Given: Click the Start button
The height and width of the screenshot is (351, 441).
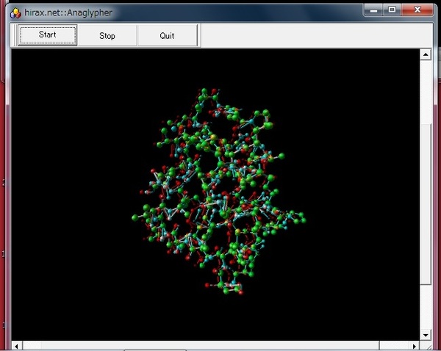Looking at the screenshot, I should [x=47, y=35].
